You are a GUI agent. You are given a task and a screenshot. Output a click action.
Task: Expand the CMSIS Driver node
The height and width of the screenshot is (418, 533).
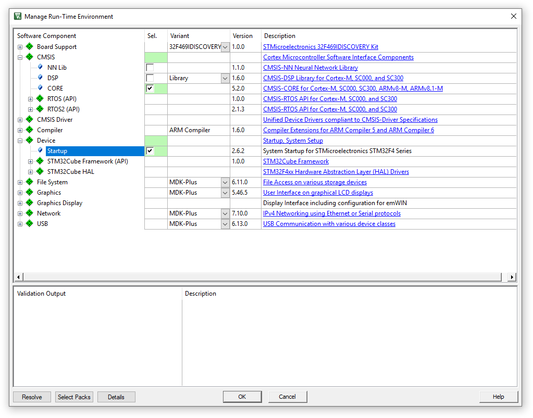point(20,120)
